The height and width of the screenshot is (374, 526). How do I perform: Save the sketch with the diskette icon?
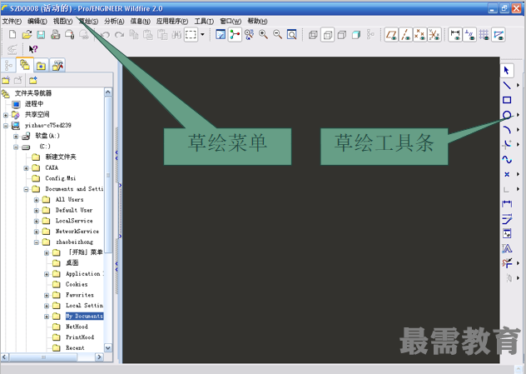(x=41, y=34)
